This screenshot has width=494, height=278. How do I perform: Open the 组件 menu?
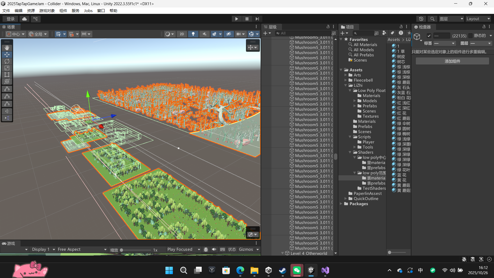pos(63,11)
